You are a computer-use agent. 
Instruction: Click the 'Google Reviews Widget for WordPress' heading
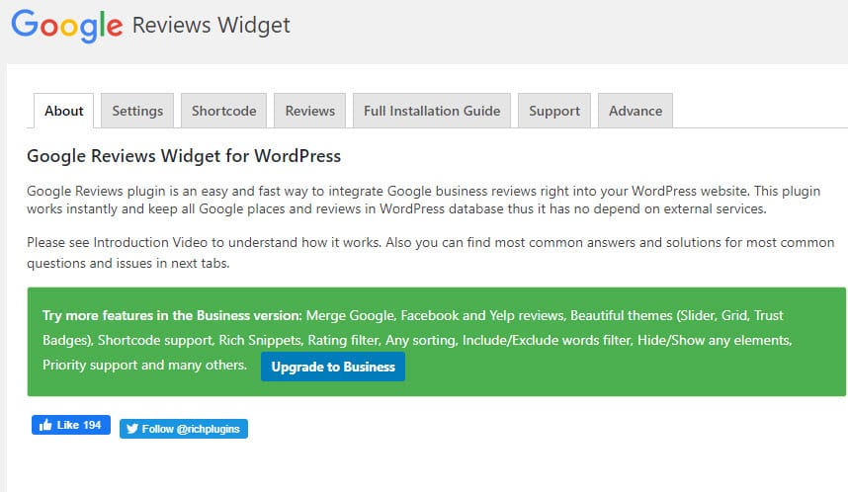184,156
